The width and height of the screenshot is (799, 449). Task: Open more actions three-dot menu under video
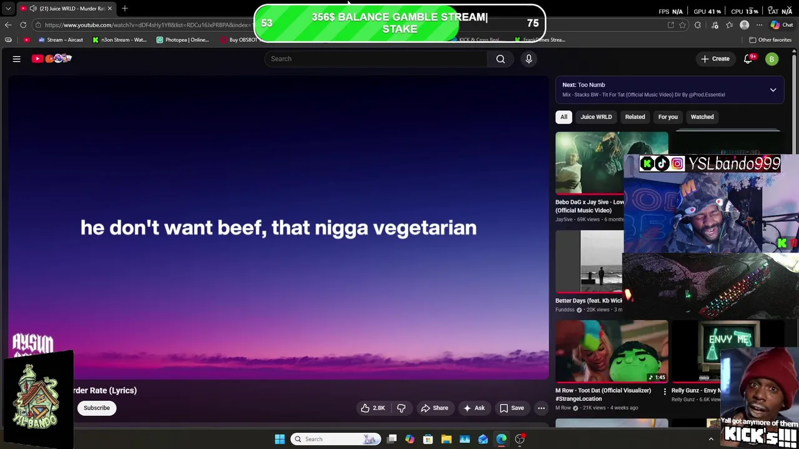click(541, 408)
